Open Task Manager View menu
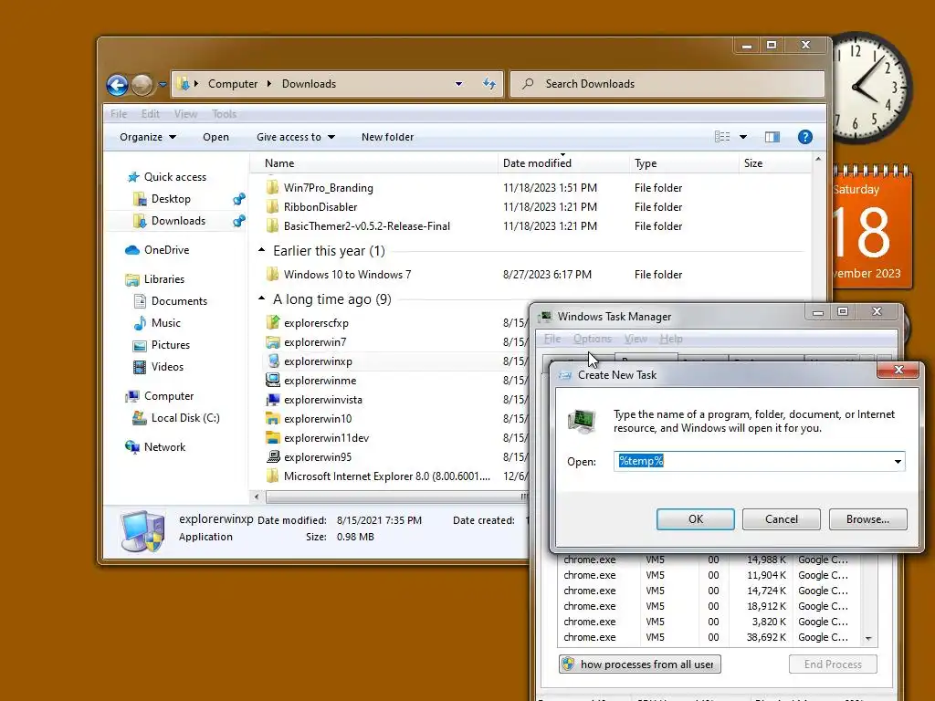 [x=636, y=339]
